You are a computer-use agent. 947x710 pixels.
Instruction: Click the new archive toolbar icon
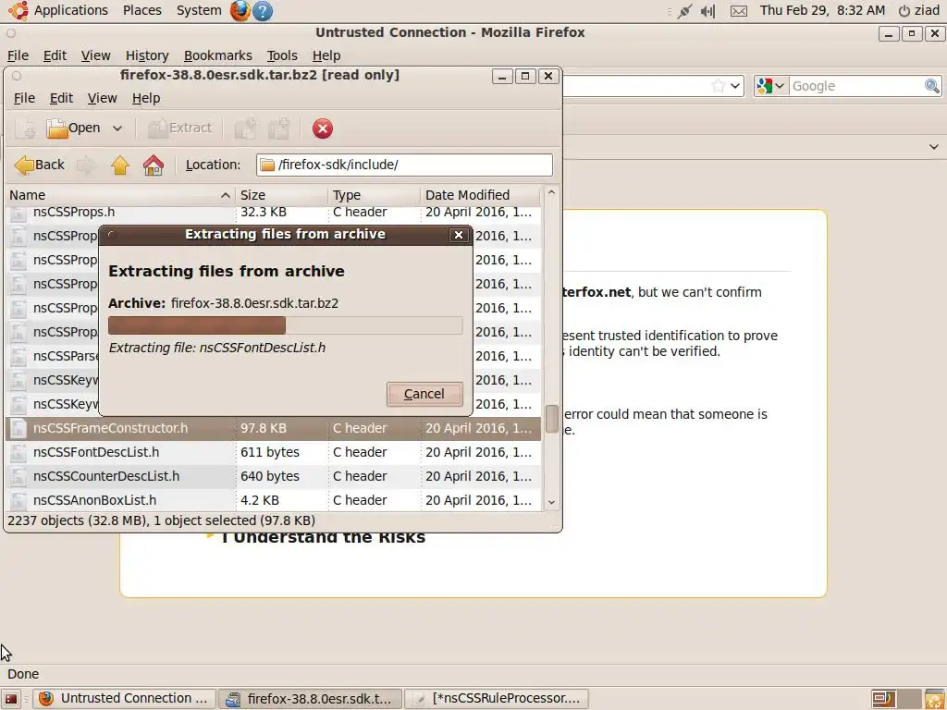(25, 128)
